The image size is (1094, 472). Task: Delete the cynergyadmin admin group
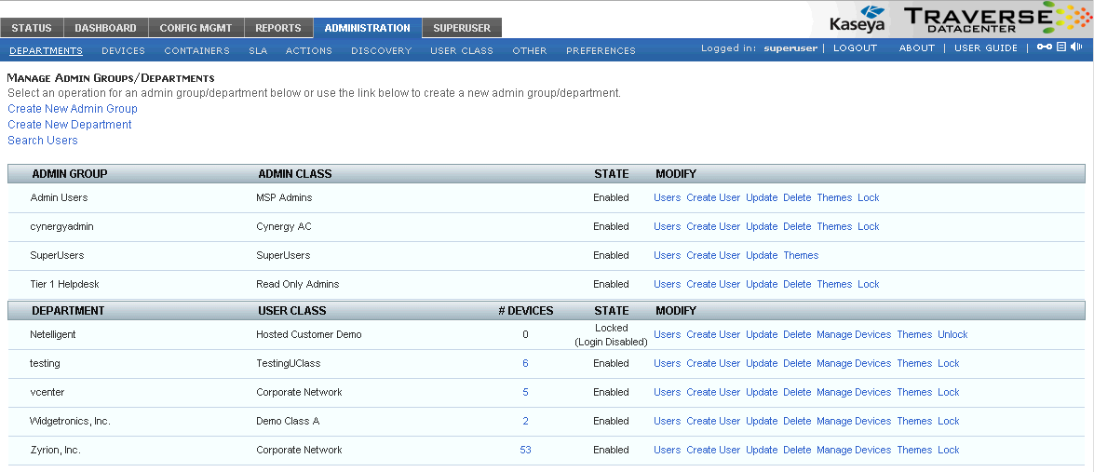pos(797,227)
